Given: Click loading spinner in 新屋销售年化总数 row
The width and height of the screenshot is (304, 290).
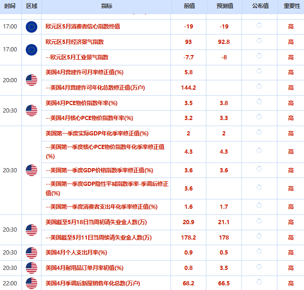Looking at the screenshot, I should (259, 282).
